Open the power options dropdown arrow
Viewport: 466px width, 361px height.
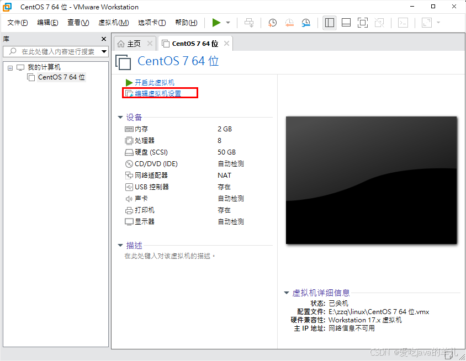[x=228, y=23]
